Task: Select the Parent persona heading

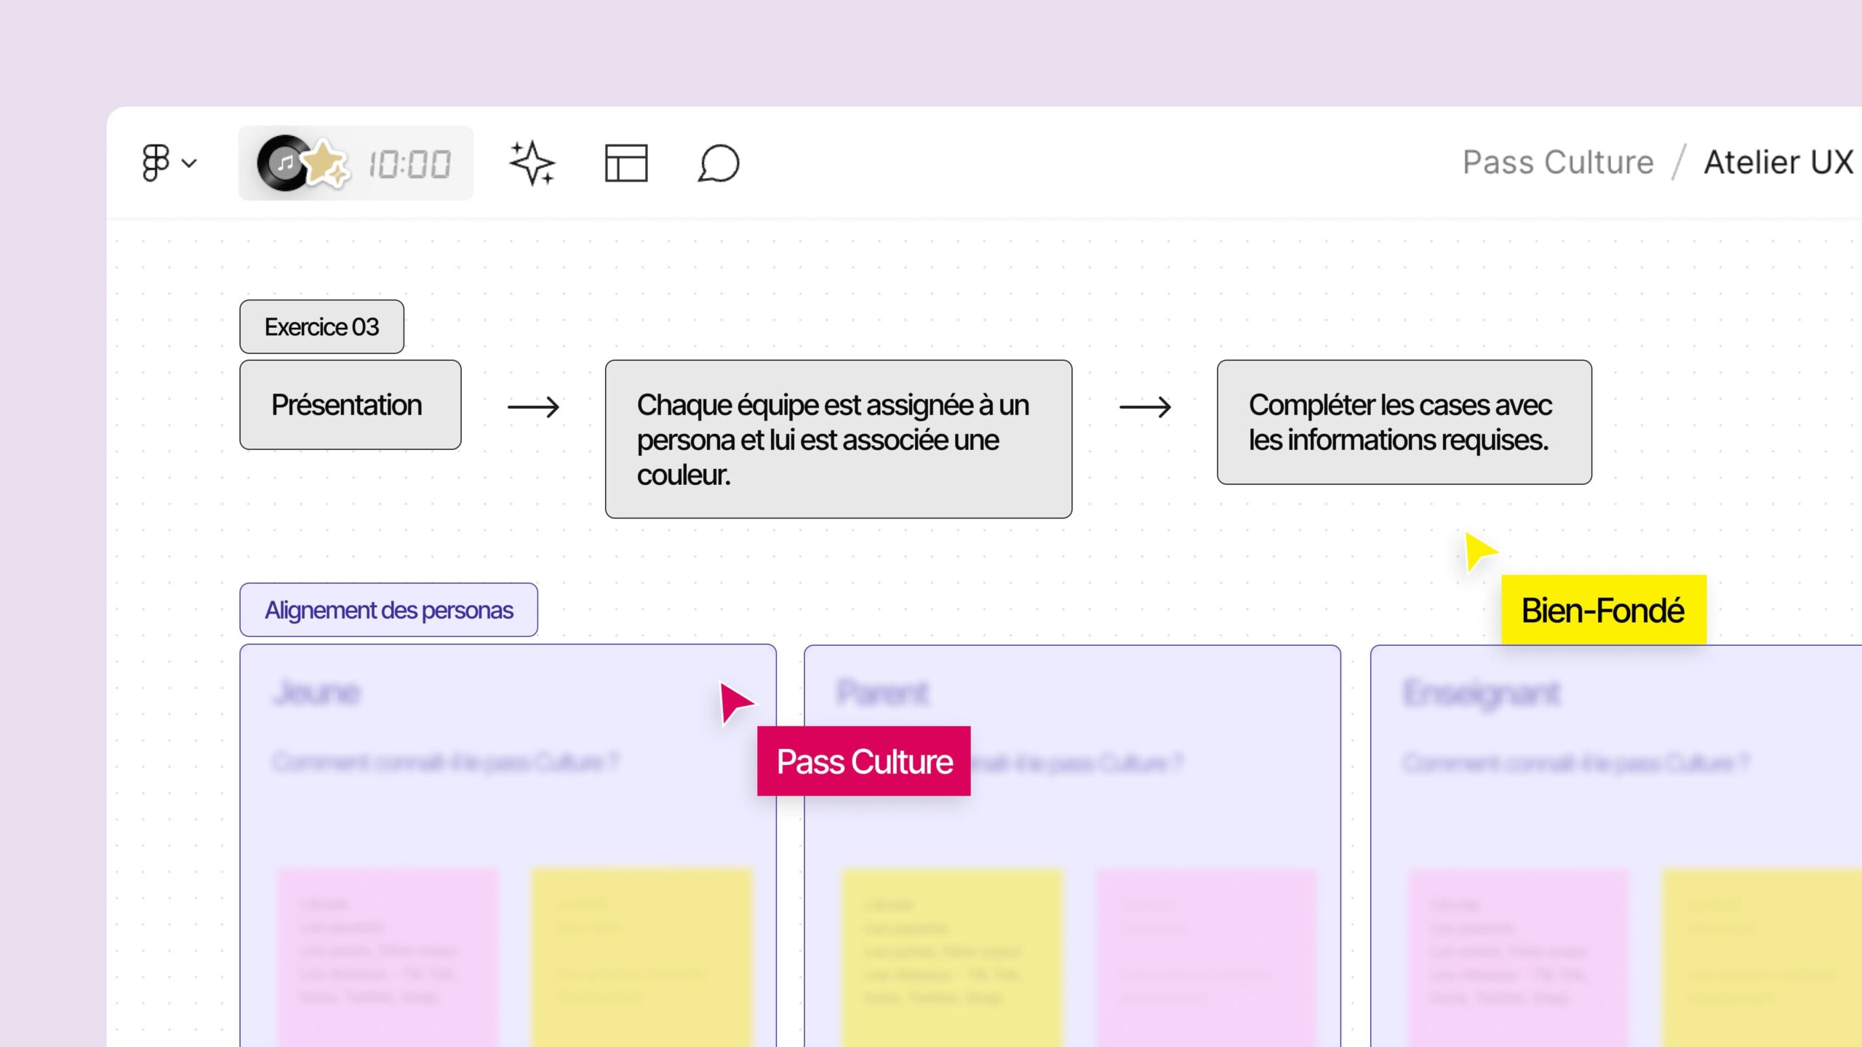Action: click(x=882, y=692)
